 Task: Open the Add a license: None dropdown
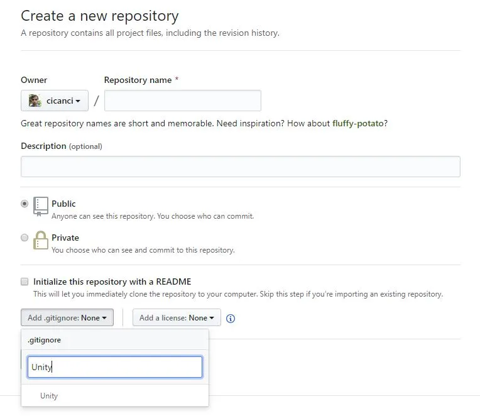pyautogui.click(x=177, y=317)
